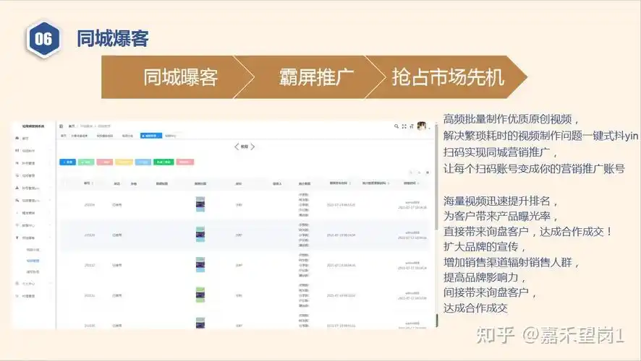
Task: Toggle fullscreen with the expand icon in header
Action: coord(404,126)
